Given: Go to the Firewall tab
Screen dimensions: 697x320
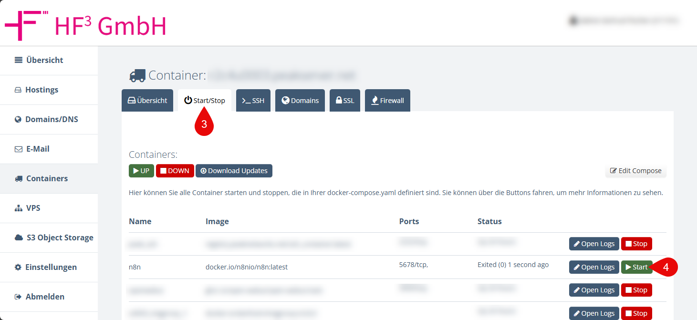Looking at the screenshot, I should pyautogui.click(x=387, y=101).
